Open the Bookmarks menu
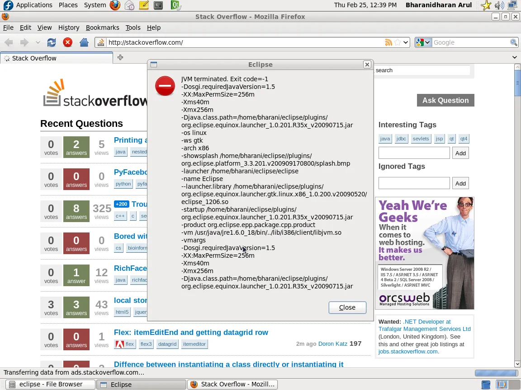Viewport: 521px width, 390px height. (102, 28)
